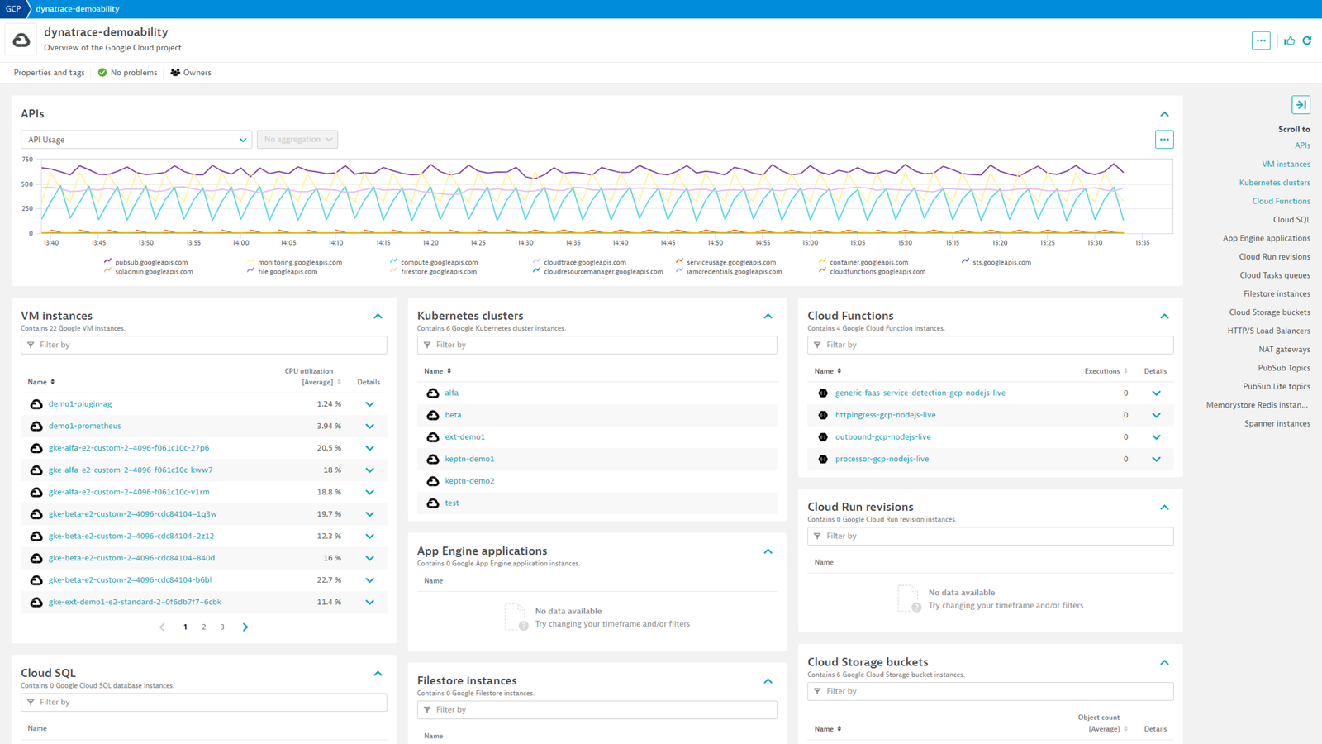
Task: Go to GCP breadcrumb
Action: coord(13,8)
